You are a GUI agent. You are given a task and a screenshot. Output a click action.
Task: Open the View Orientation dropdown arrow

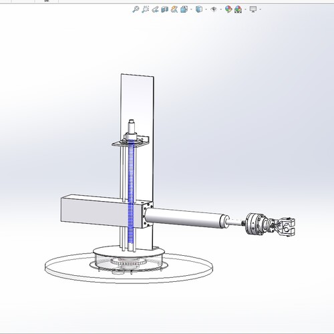coord(191,9)
